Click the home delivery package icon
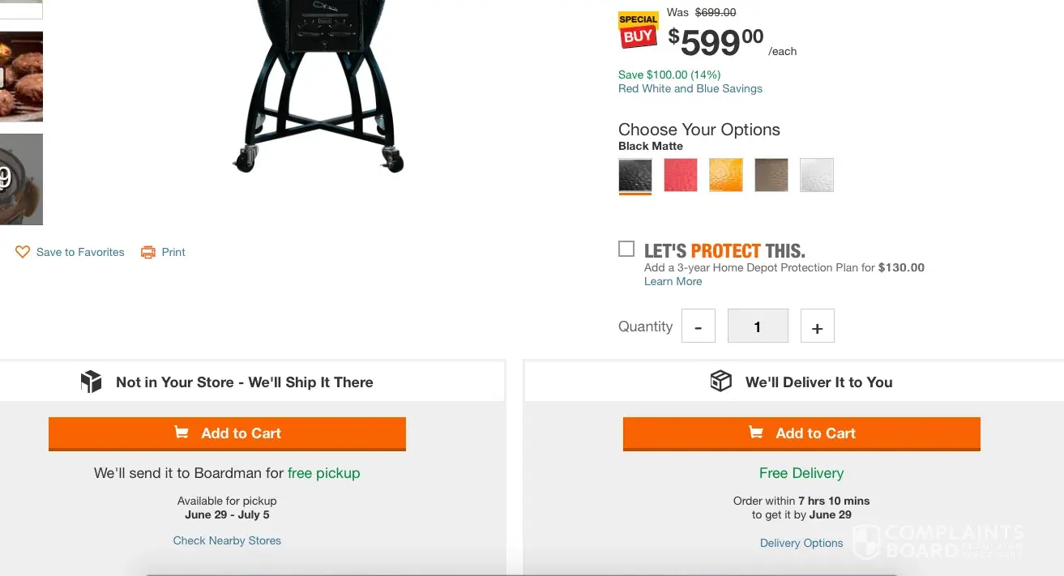This screenshot has width=1064, height=576. (720, 382)
